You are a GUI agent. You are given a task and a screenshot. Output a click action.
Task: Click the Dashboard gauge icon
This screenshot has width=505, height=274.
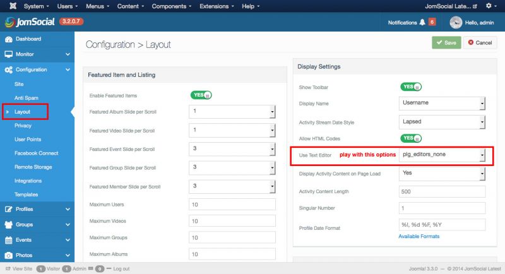pos(9,39)
